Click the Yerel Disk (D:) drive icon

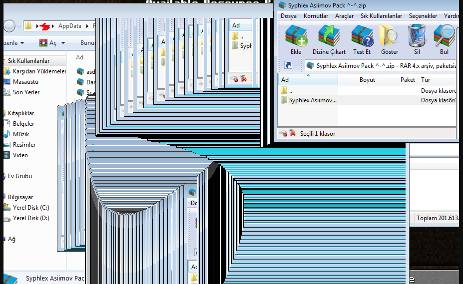[7, 219]
